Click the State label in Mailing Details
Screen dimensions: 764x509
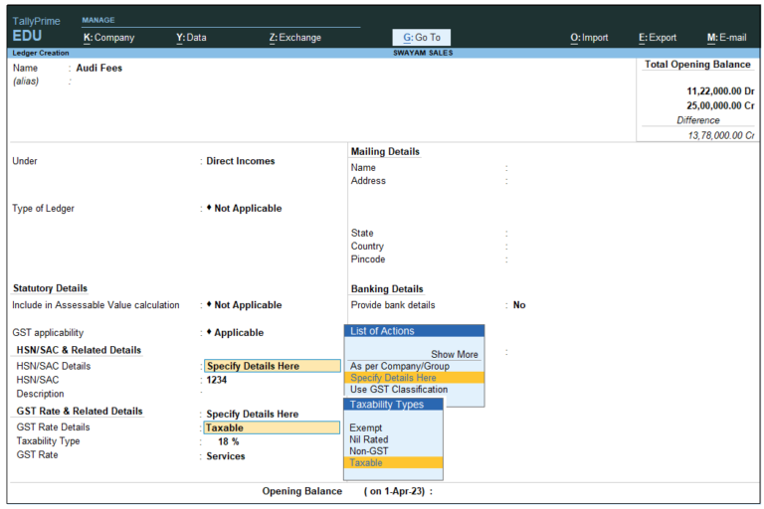362,234
